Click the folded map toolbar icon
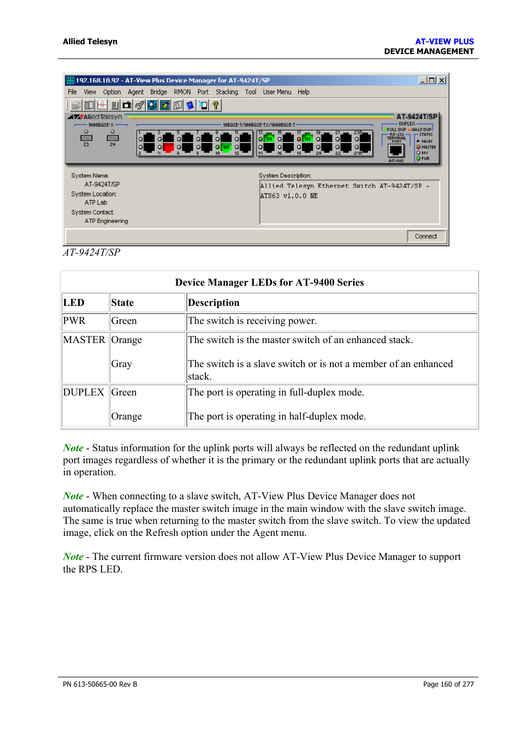Image resolution: width=521 pixels, height=738 pixels. (177, 105)
